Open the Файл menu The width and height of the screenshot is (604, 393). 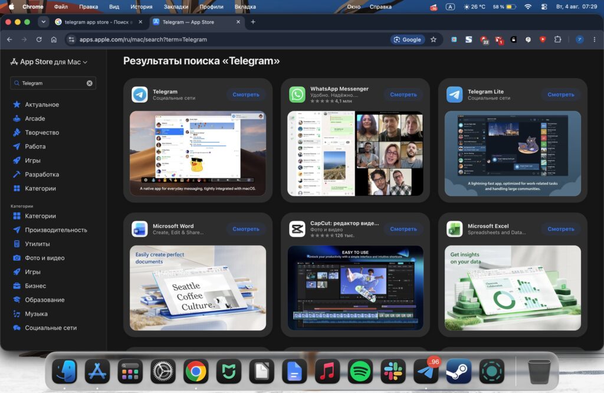click(x=61, y=6)
